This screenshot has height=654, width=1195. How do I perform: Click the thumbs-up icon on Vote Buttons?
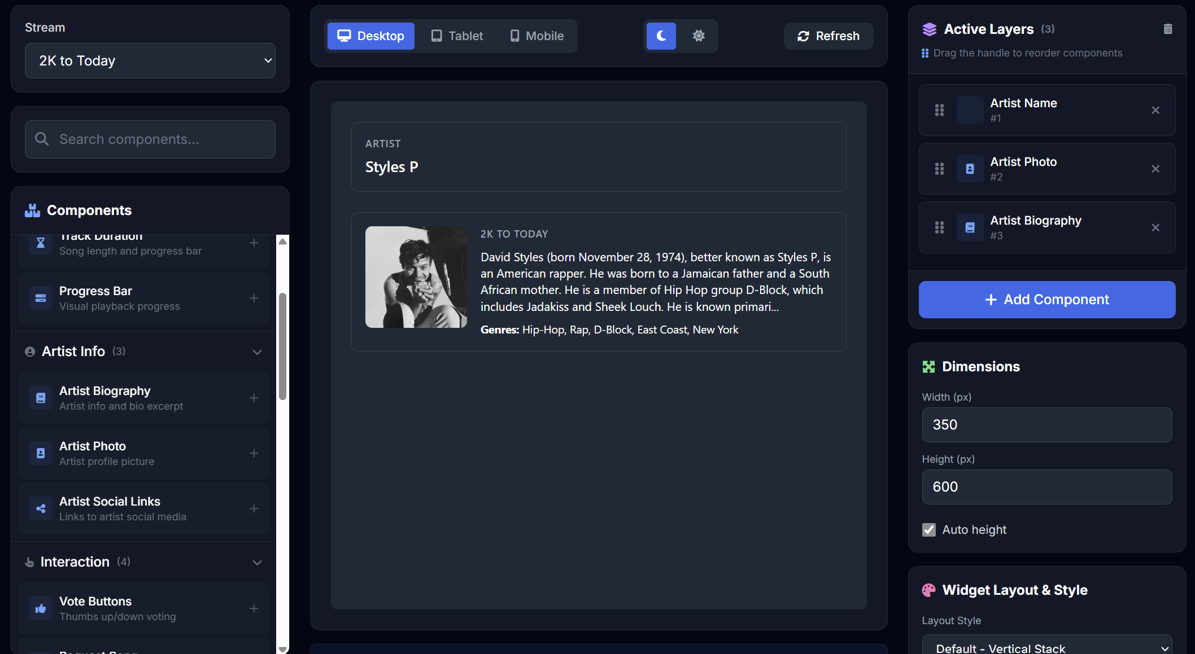pos(40,608)
